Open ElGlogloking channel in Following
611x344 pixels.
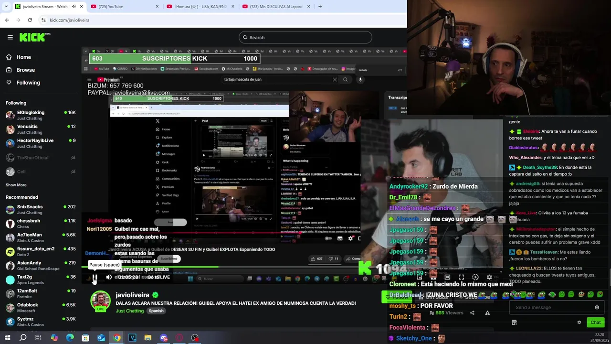(41, 115)
